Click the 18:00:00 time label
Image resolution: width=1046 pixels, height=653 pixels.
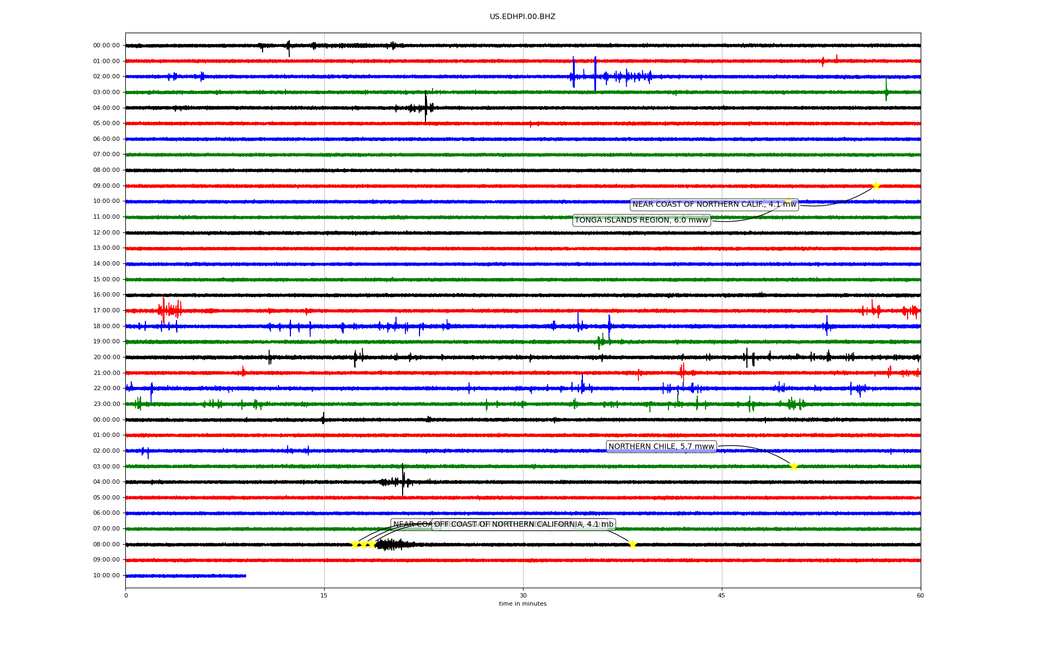pos(106,326)
